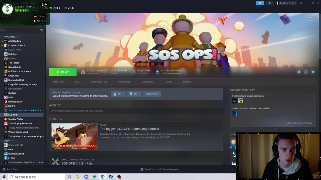Choose No for recommendation

click(x=134, y=94)
